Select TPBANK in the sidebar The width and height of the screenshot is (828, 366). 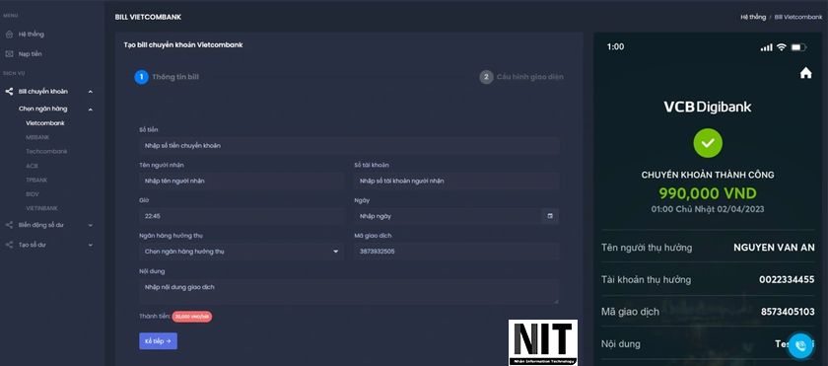[x=36, y=181]
